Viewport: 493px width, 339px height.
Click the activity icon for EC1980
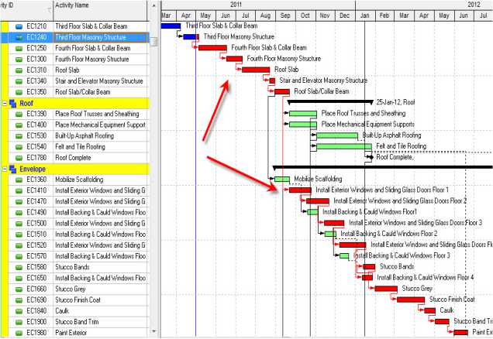tap(19, 333)
